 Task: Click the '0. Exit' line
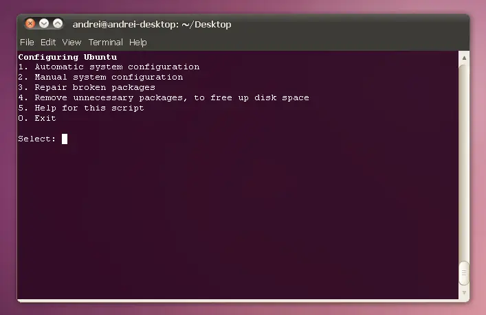coord(37,118)
